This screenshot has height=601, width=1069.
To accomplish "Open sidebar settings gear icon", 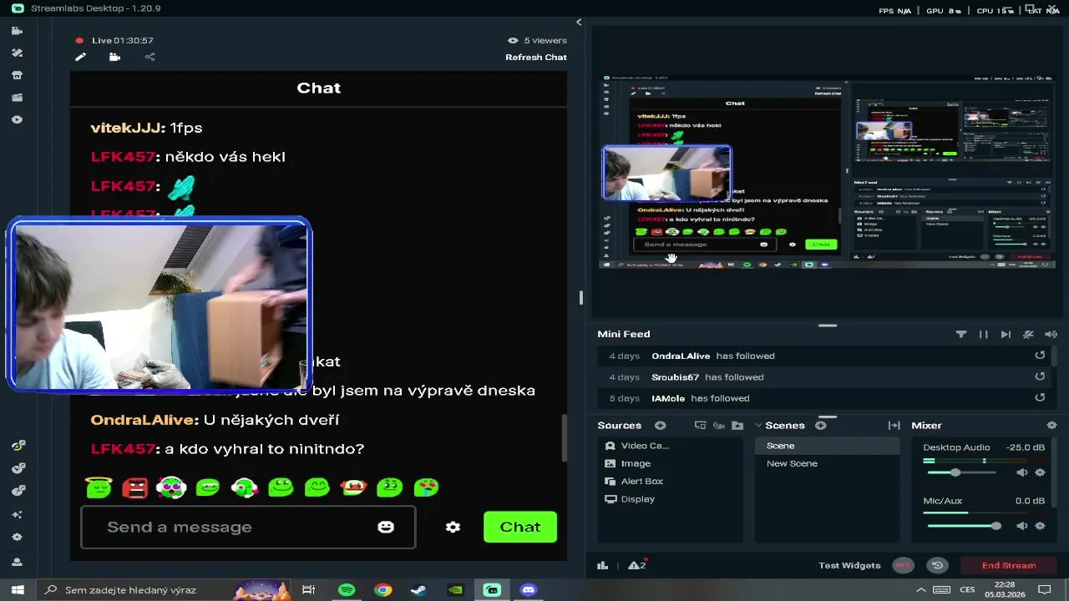I will point(17,537).
